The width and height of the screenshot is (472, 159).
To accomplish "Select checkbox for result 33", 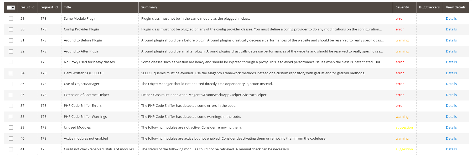I will pos(11,62).
